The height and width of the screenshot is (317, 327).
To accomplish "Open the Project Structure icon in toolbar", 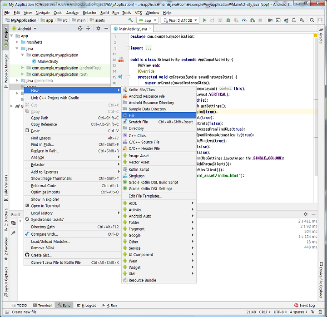I will (x=270, y=20).
